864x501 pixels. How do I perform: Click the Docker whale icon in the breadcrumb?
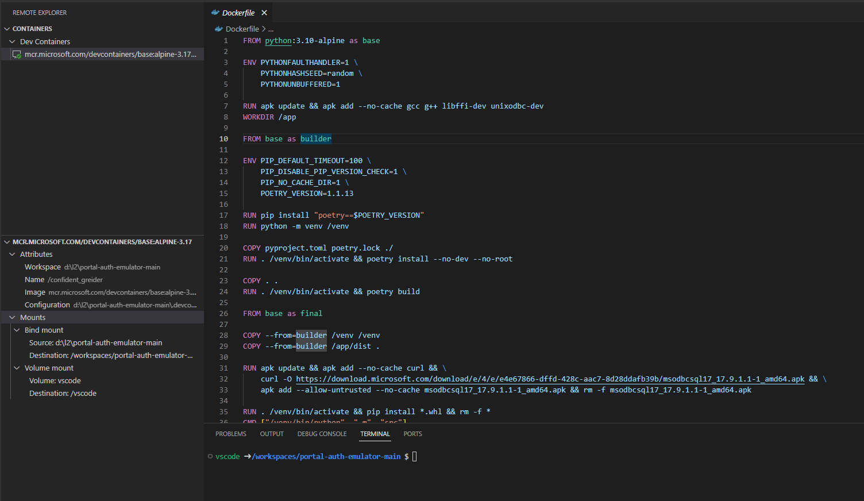click(x=218, y=29)
